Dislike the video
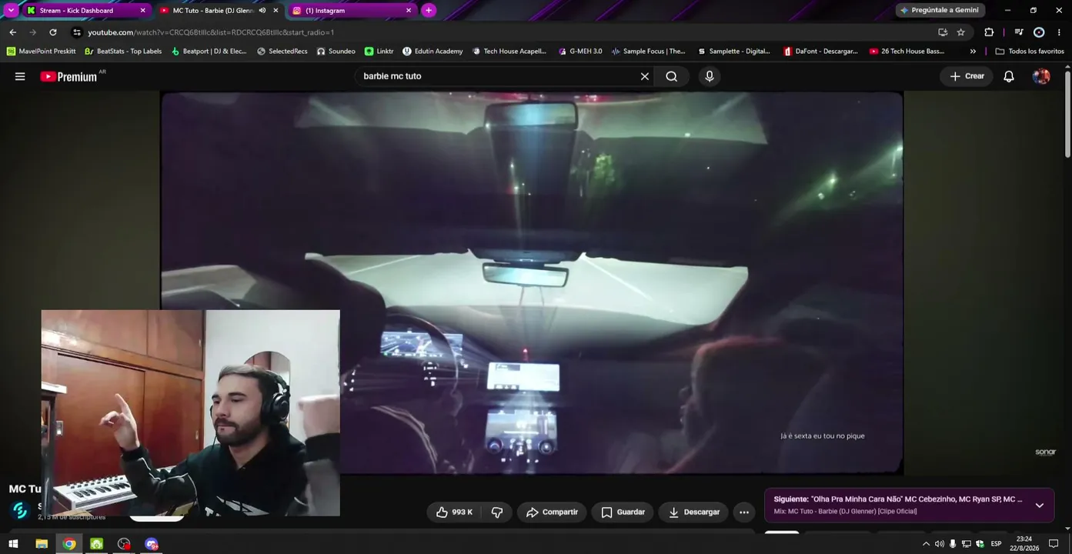1072x554 pixels. click(497, 512)
